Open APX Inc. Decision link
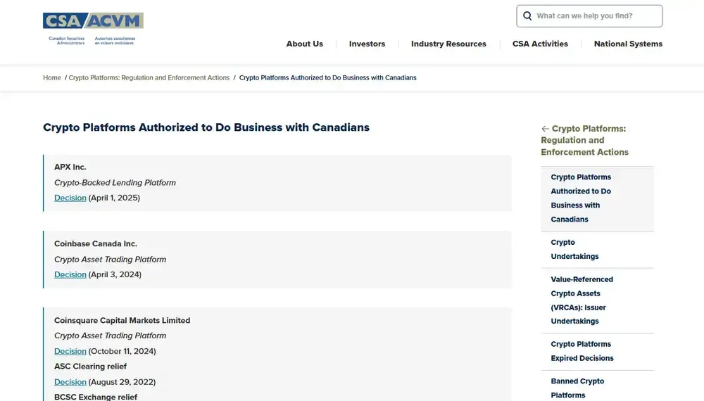This screenshot has width=704, height=401. tap(70, 198)
